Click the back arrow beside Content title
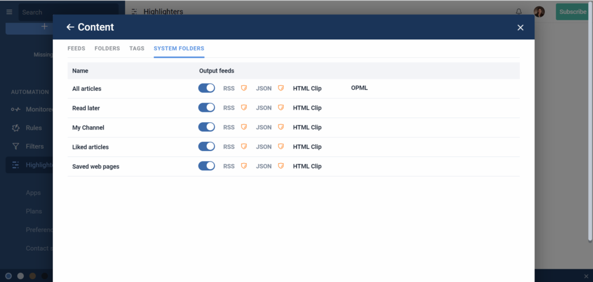 click(70, 27)
